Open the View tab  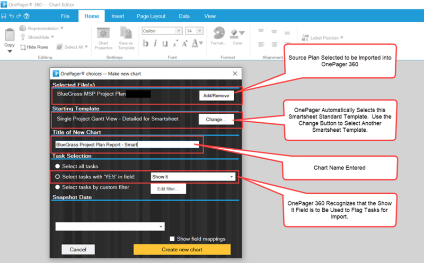210,16
